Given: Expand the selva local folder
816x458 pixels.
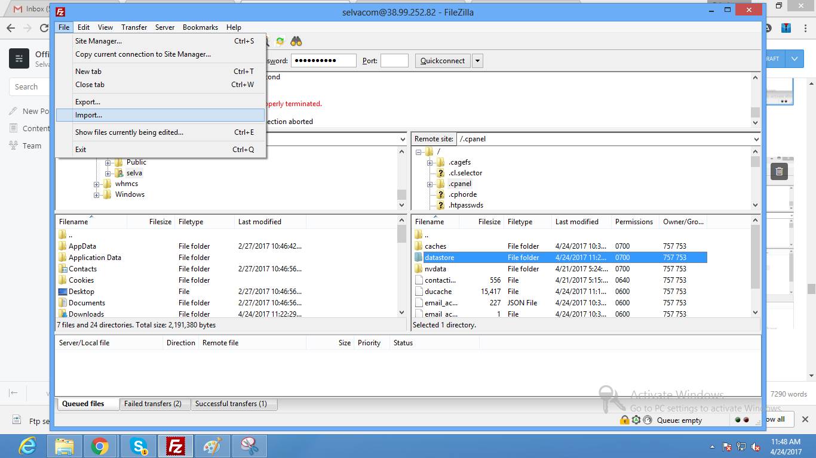Looking at the screenshot, I should [108, 173].
